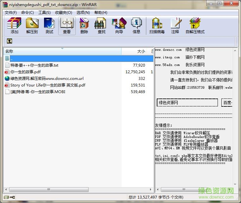
Task: Click www.56ads.com in comment panel
Action: click(x=168, y=65)
